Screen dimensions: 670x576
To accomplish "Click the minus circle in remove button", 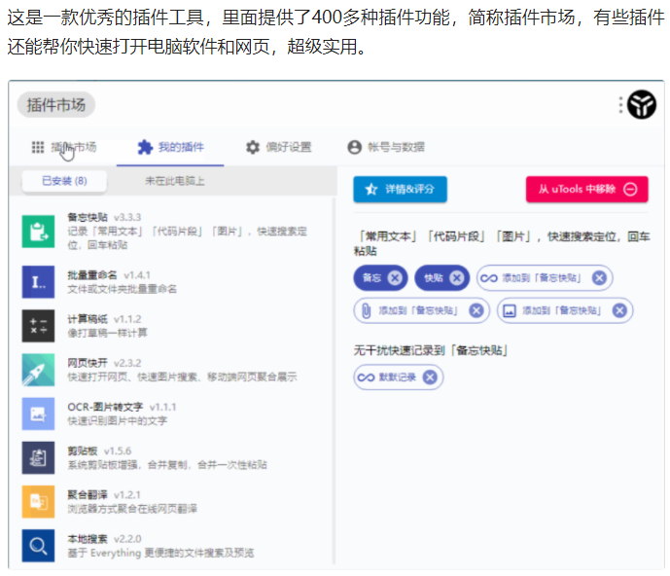I will (630, 189).
